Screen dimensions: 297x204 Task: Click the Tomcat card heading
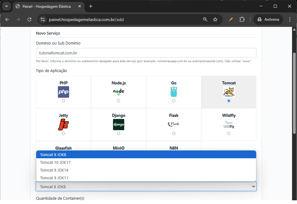(229, 83)
